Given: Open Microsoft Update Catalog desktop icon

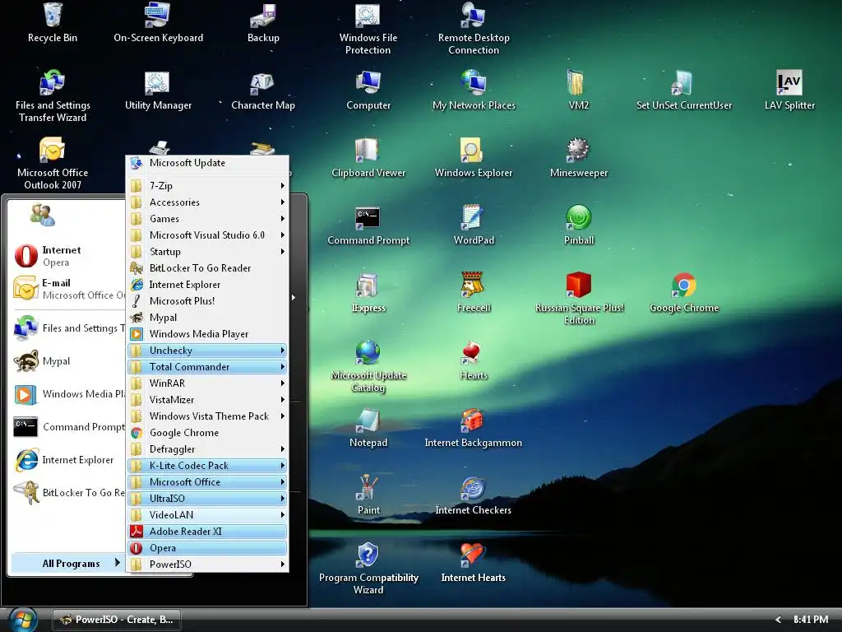Looking at the screenshot, I should (x=368, y=366).
